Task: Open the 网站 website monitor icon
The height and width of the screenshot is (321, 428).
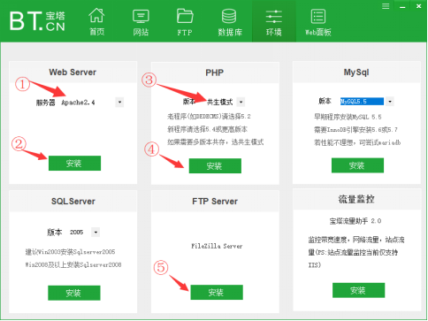Action: coord(141,16)
